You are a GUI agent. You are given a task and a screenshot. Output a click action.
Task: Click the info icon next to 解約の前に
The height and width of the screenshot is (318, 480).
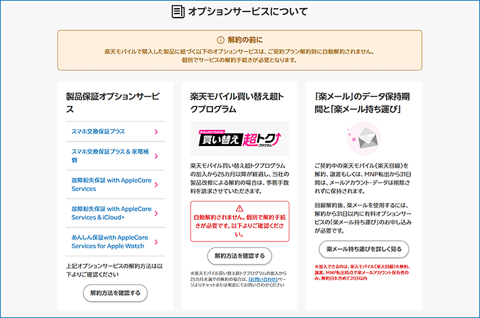point(220,40)
